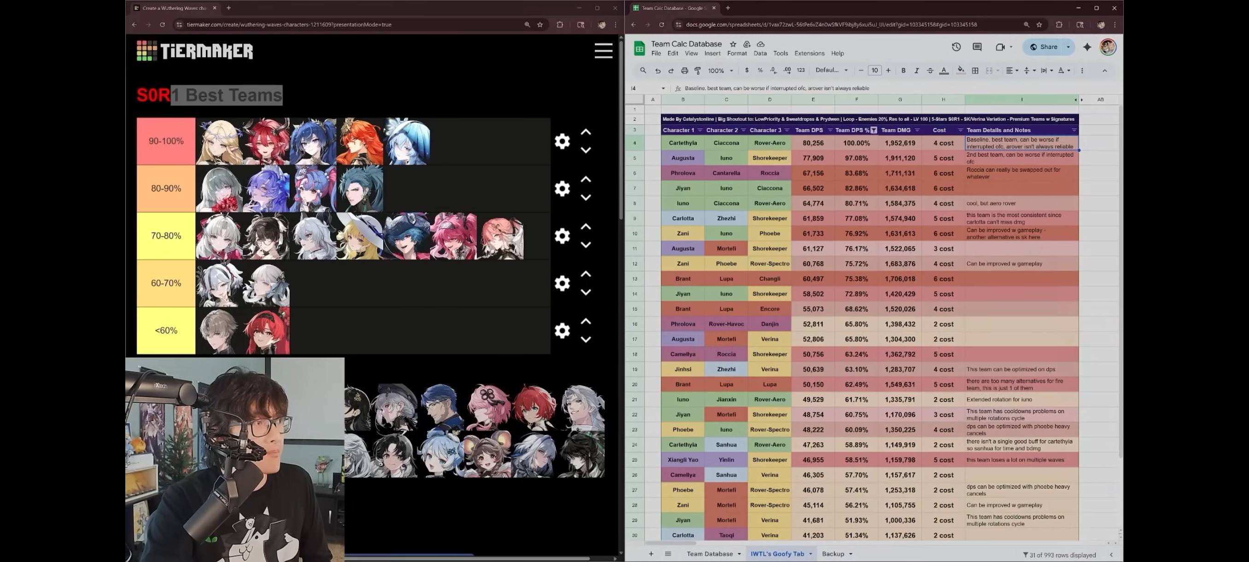Image resolution: width=1249 pixels, height=562 pixels.
Task: Open settings gear for the 90-100% tier
Action: point(562,141)
